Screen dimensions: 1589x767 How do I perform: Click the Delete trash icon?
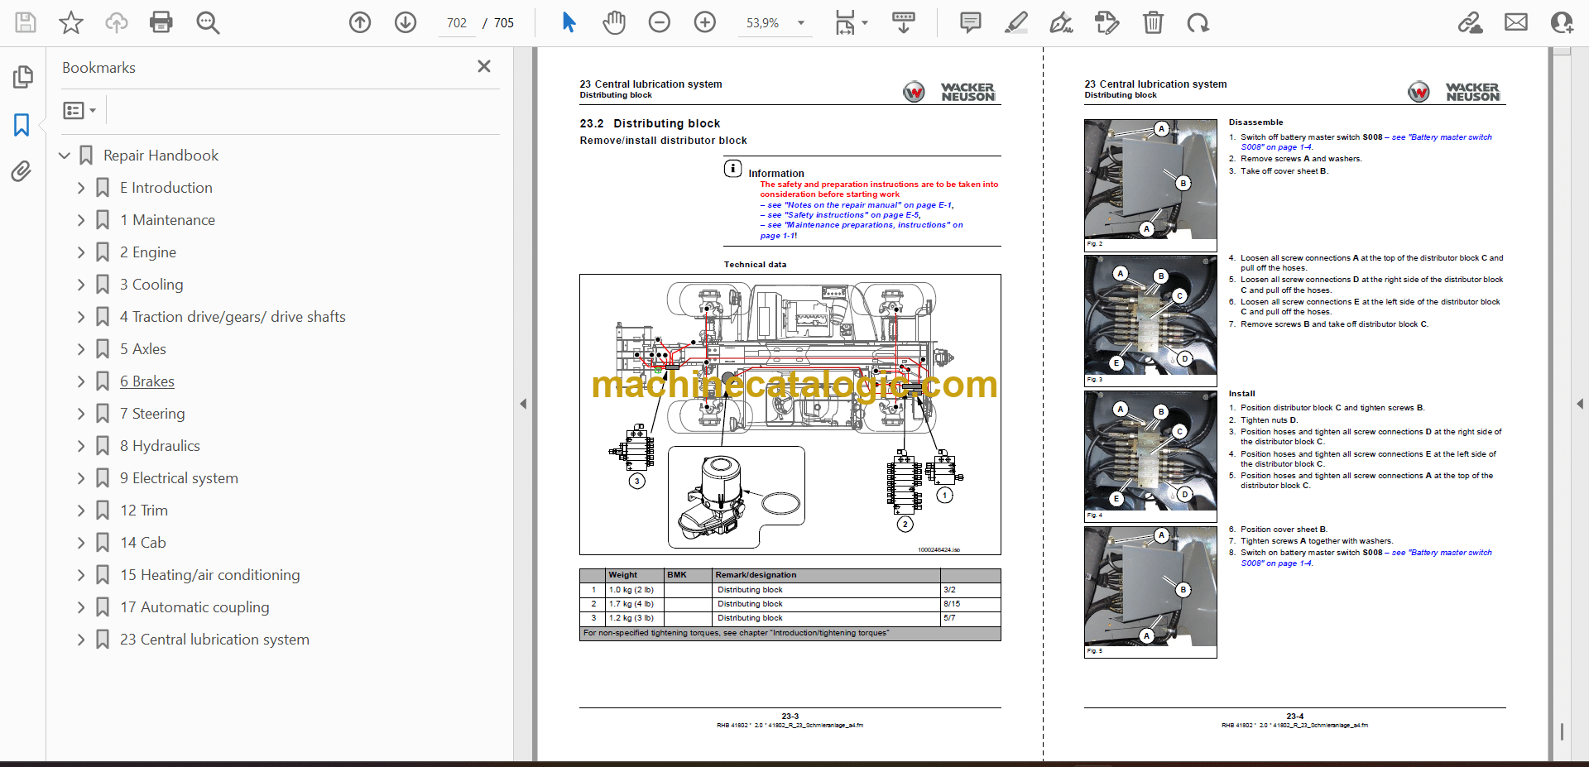coord(1153,22)
